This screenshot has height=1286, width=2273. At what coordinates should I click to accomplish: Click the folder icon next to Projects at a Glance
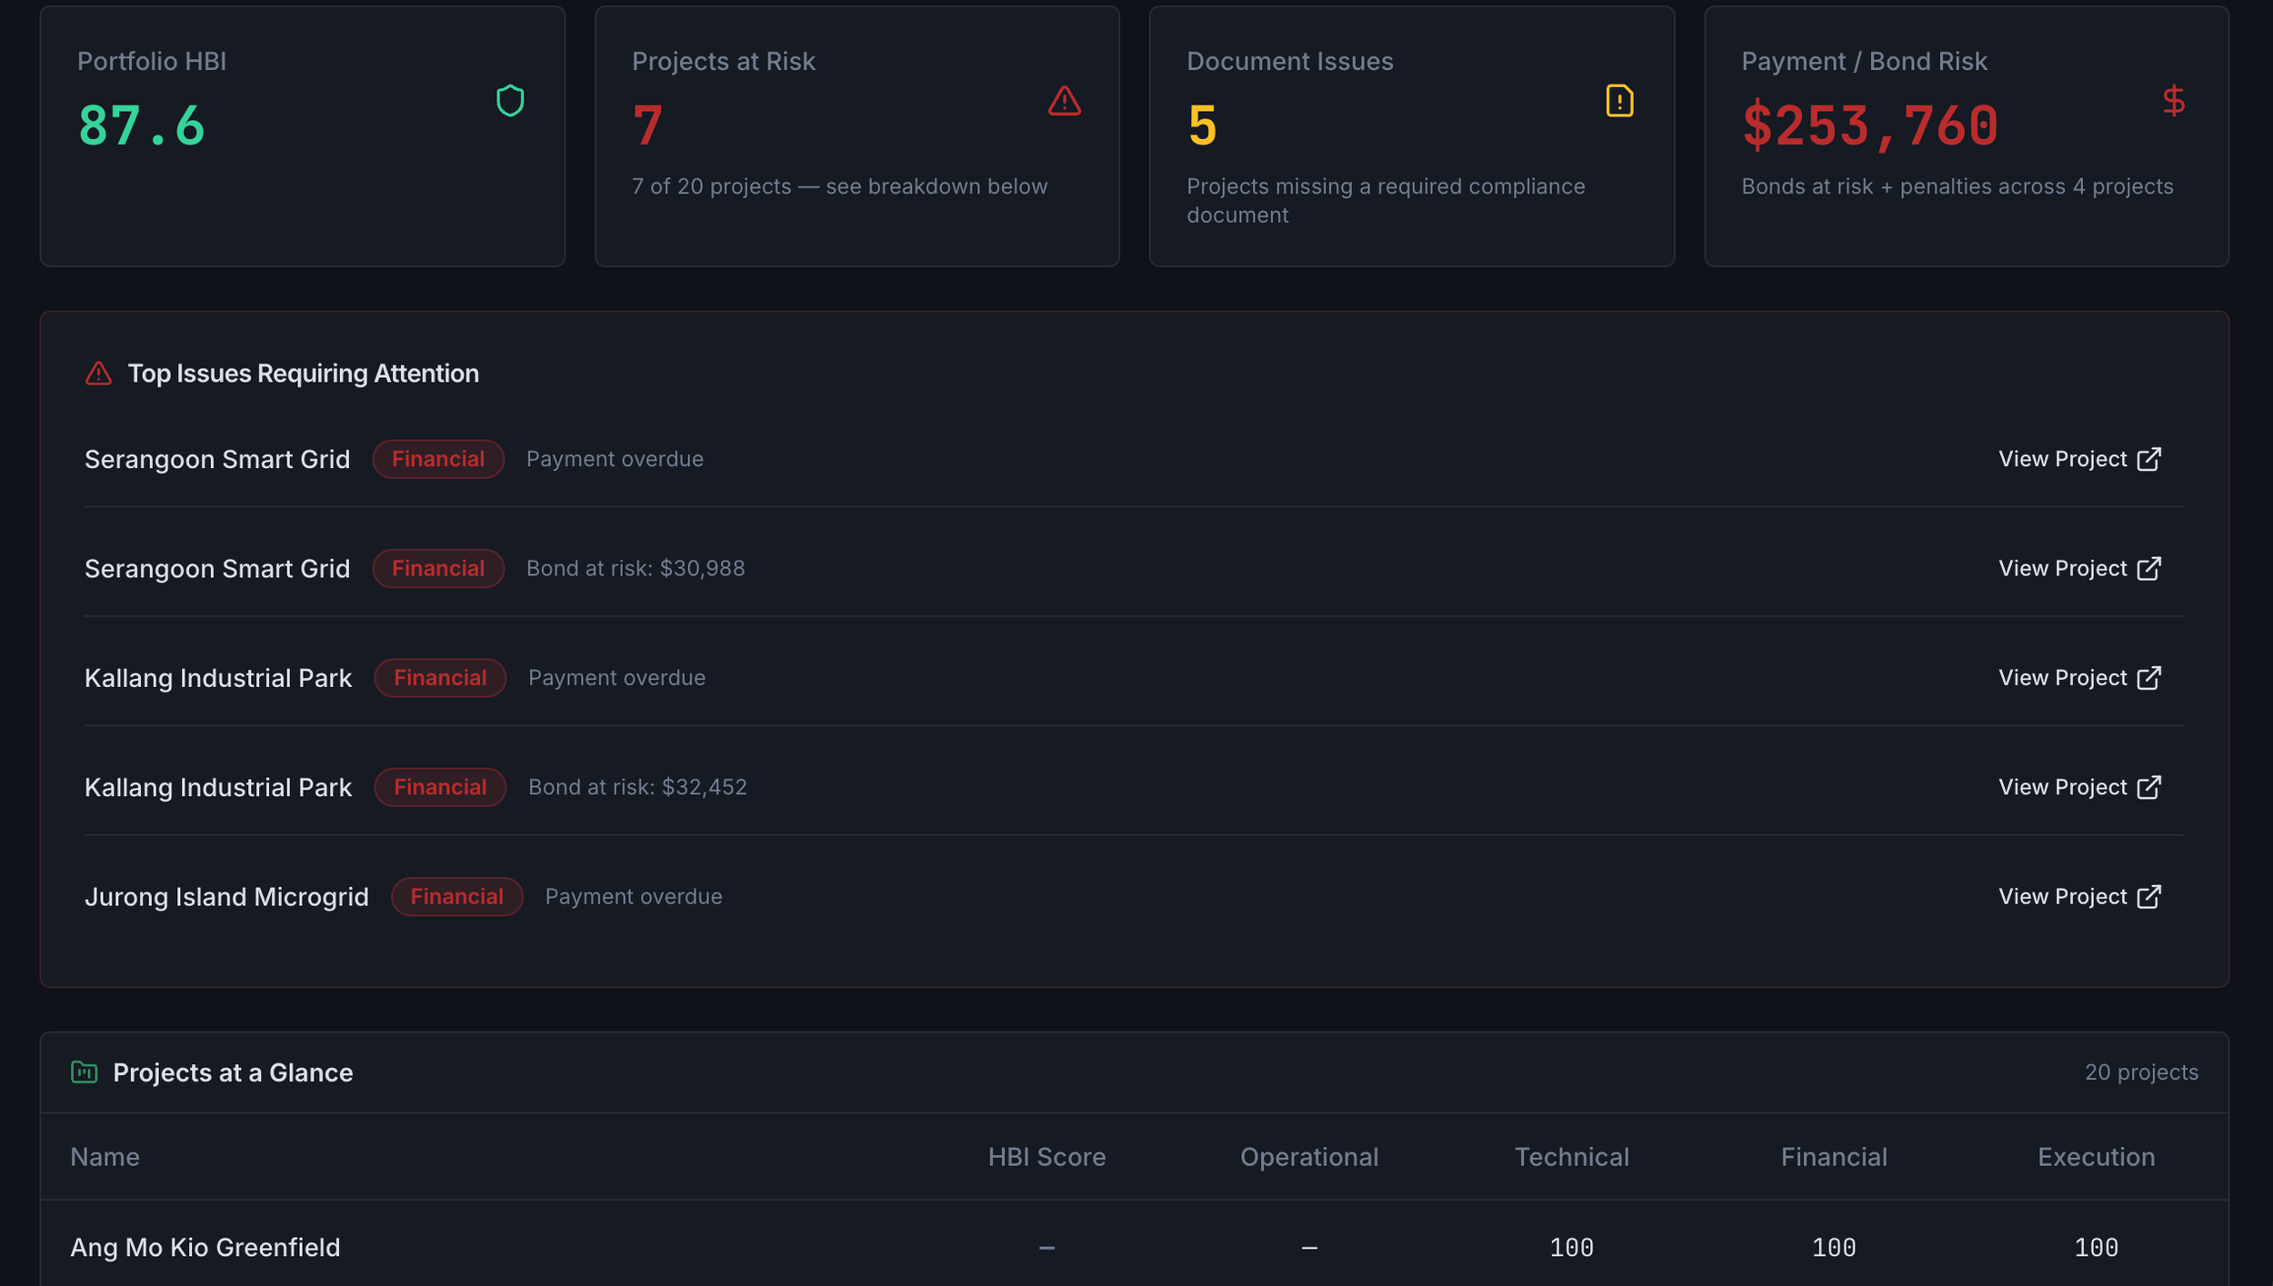pyautogui.click(x=85, y=1072)
